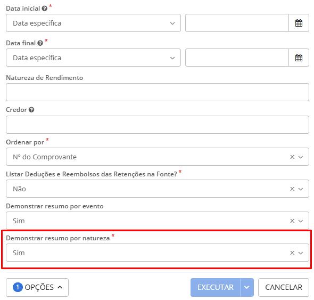Viewport: 314px width, 300px height.
Task: Expand Demonstrar resumo por evento dropdown arrow
Action: click(x=301, y=221)
